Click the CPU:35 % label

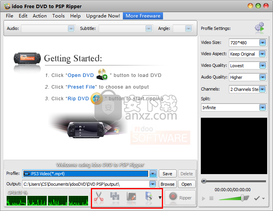point(18,192)
